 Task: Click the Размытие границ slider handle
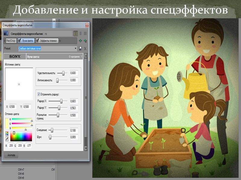58,115
